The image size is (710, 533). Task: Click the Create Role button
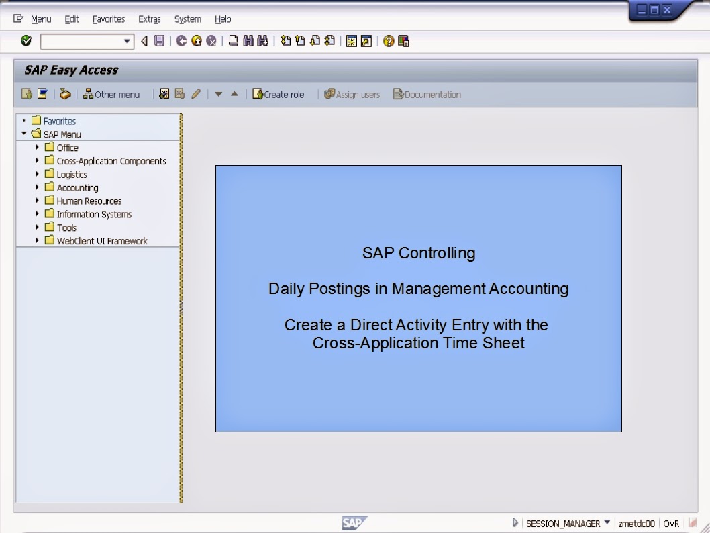tap(278, 94)
